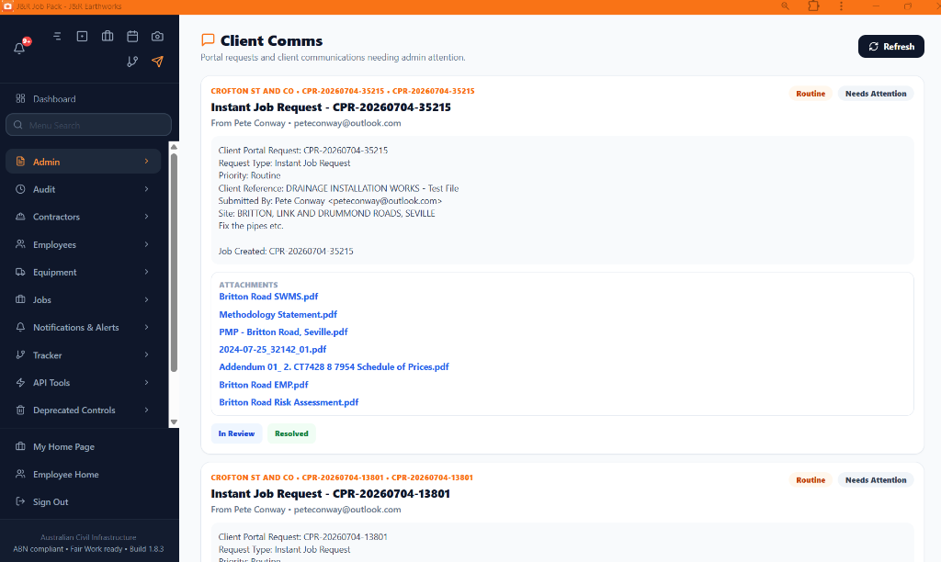Expand the Admin menu chevron
The width and height of the screenshot is (941, 562).
tap(146, 162)
